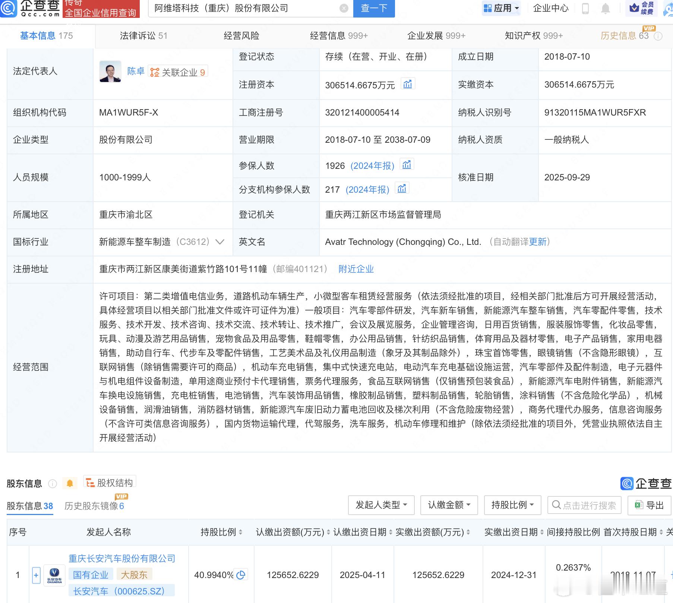The image size is (673, 603).
Task: View 关联企业 9 related companies
Action: 178,72
